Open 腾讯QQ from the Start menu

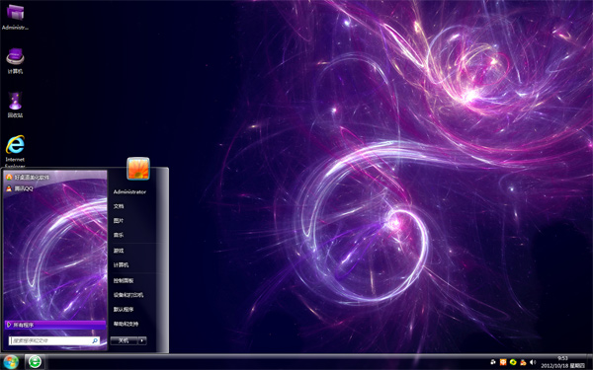[x=20, y=188]
